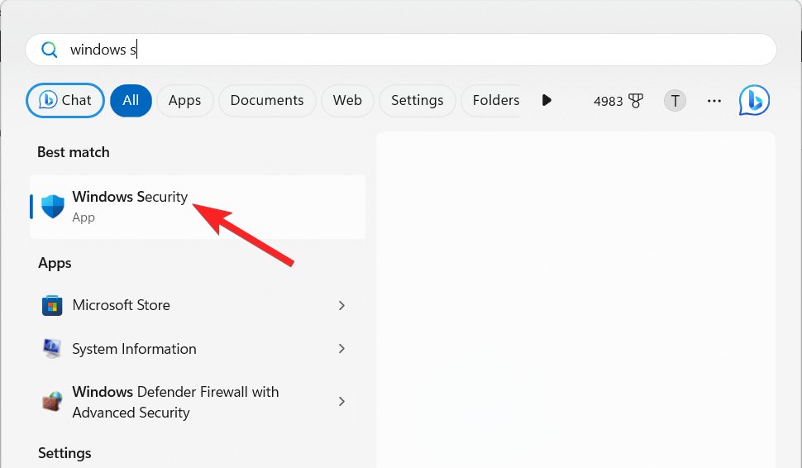802x468 pixels.
Task: Open the three-dot more options menu
Action: coord(714,101)
